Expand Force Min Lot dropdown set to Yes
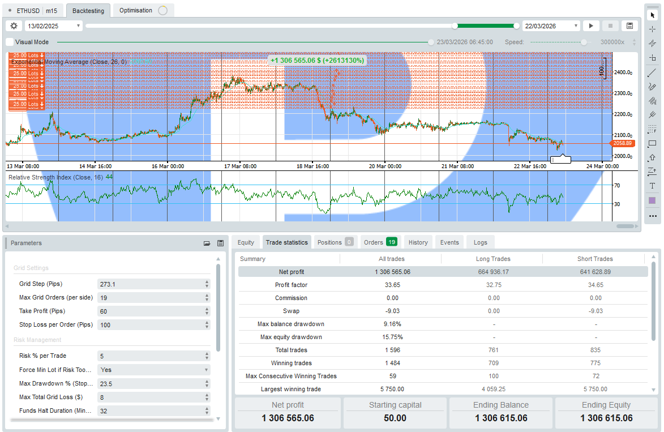This screenshot has width=664, height=432. click(153, 370)
